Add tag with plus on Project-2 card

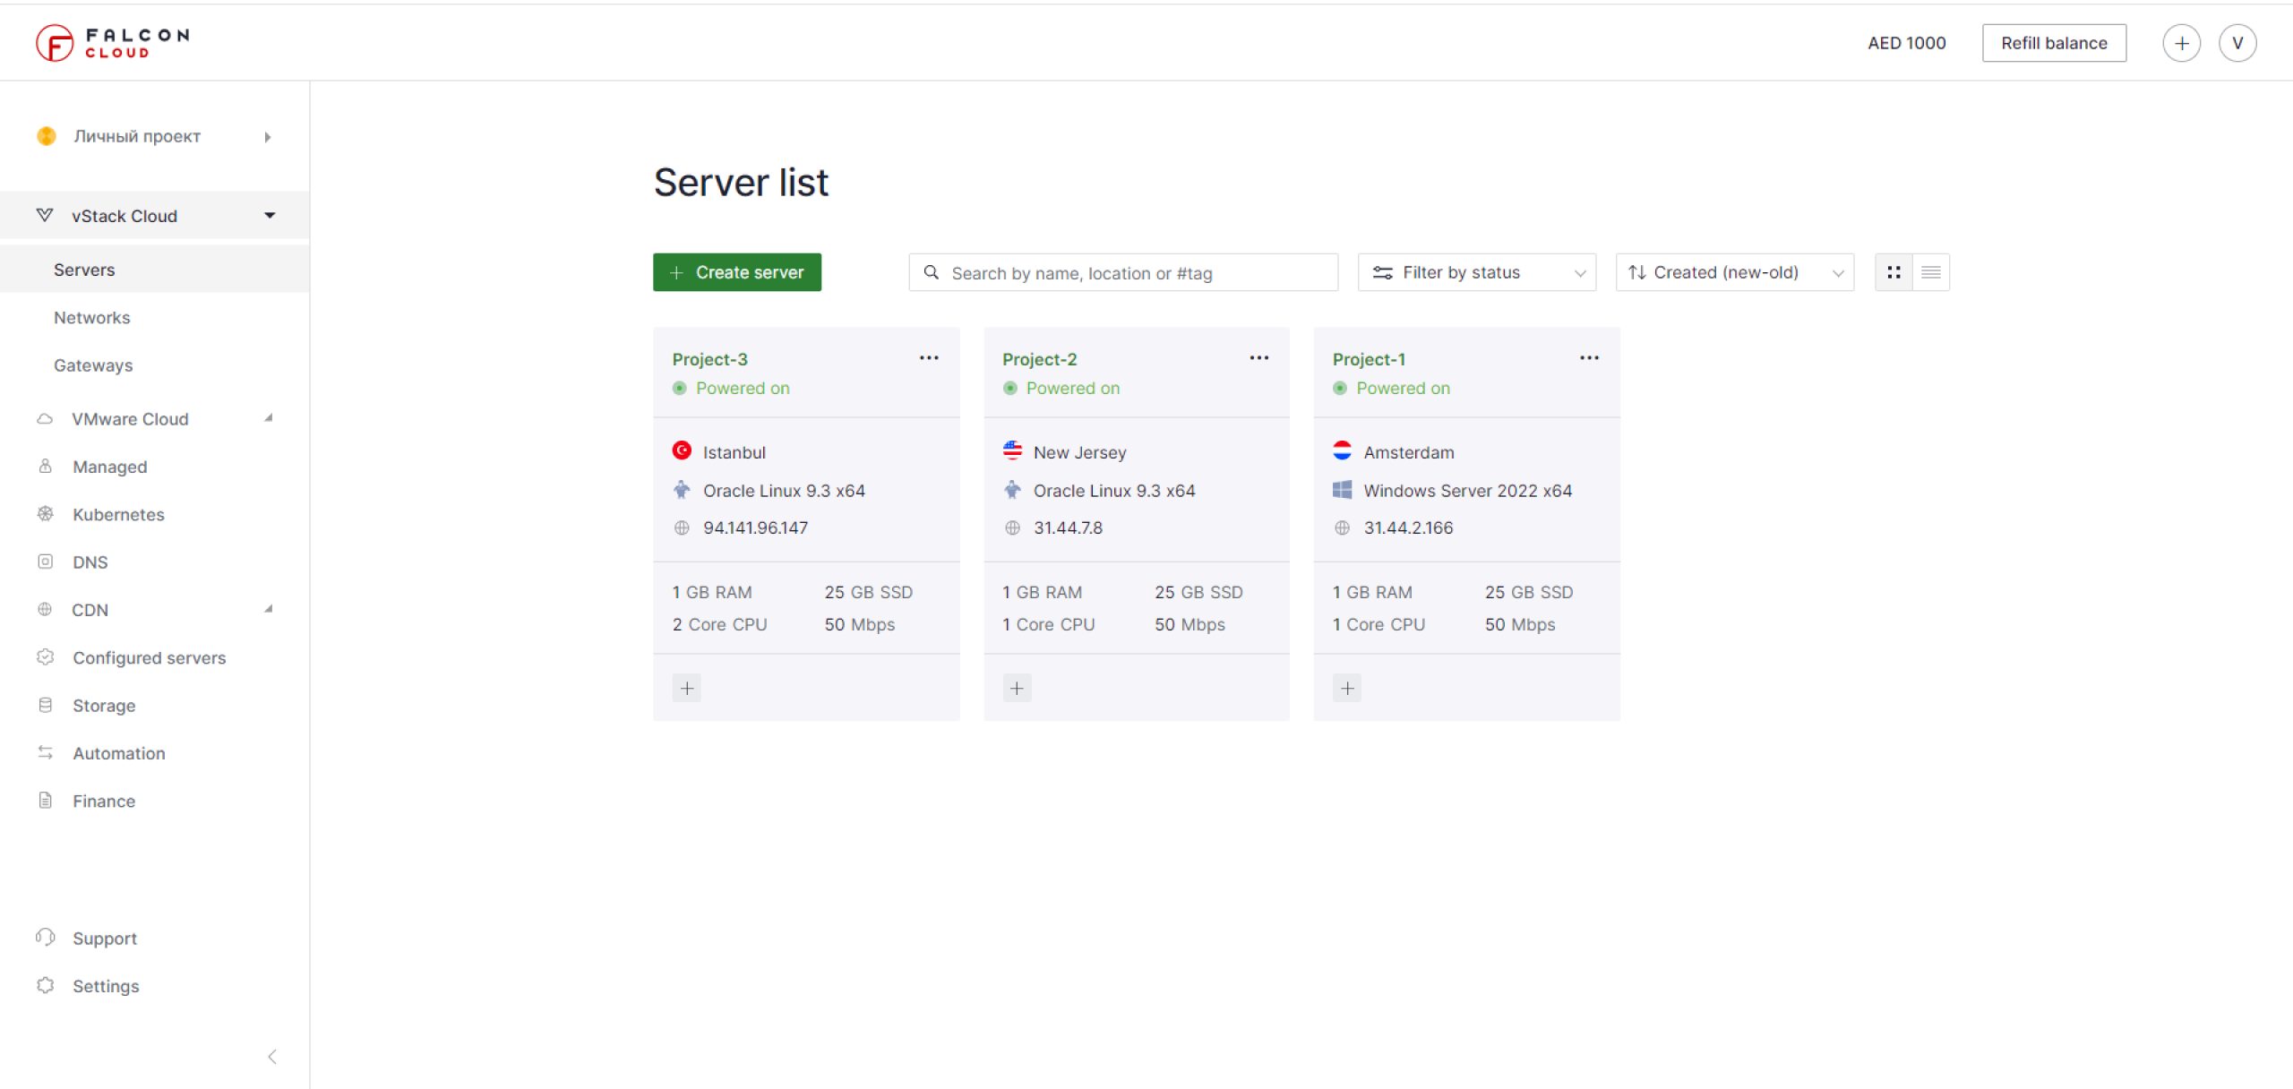[x=1017, y=688]
